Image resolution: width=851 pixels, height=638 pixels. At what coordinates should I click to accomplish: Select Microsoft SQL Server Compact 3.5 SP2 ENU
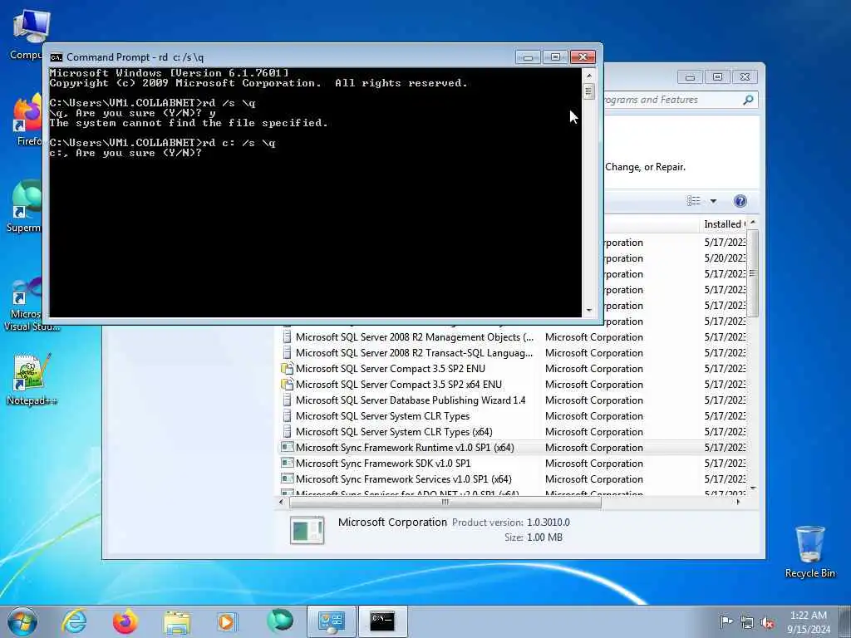click(x=513, y=368)
